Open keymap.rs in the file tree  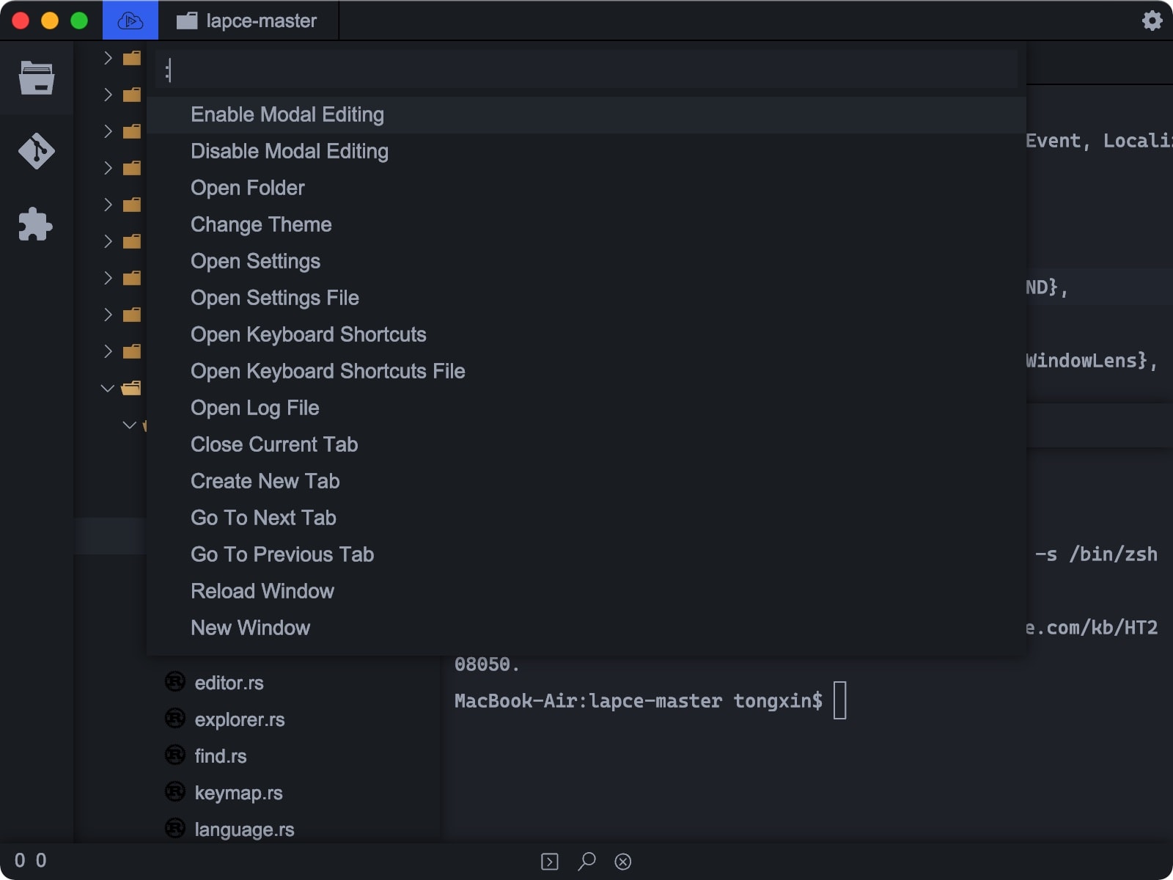[x=238, y=793]
